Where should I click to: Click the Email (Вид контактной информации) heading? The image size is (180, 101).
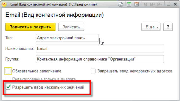pos(54,15)
